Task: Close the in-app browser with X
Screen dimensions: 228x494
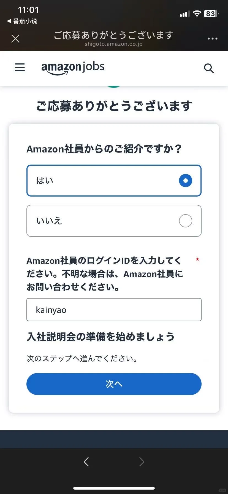Action: (x=15, y=39)
